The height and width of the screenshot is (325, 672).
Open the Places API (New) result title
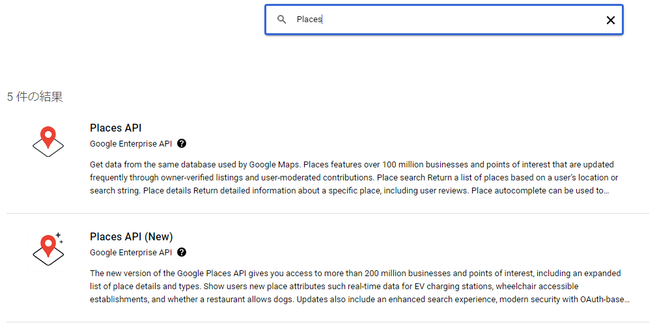[131, 236]
